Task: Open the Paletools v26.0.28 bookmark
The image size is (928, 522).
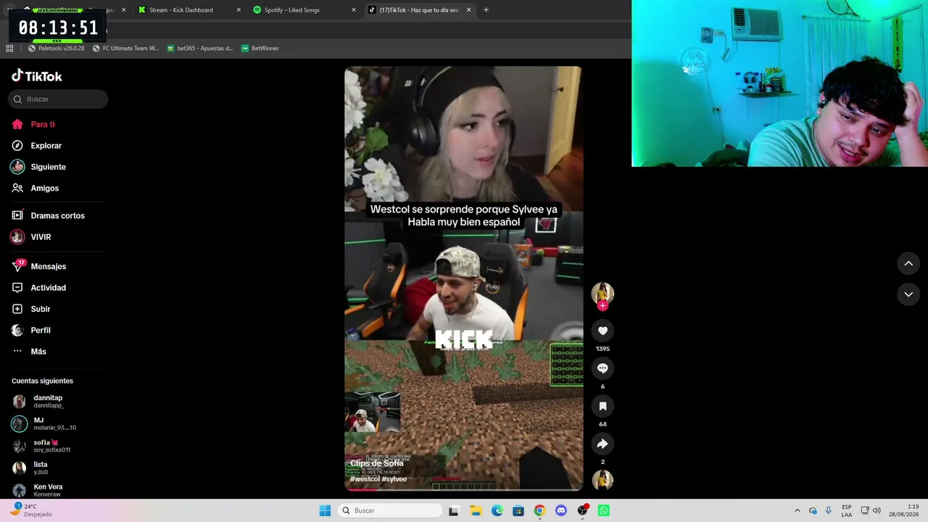Action: (x=57, y=49)
